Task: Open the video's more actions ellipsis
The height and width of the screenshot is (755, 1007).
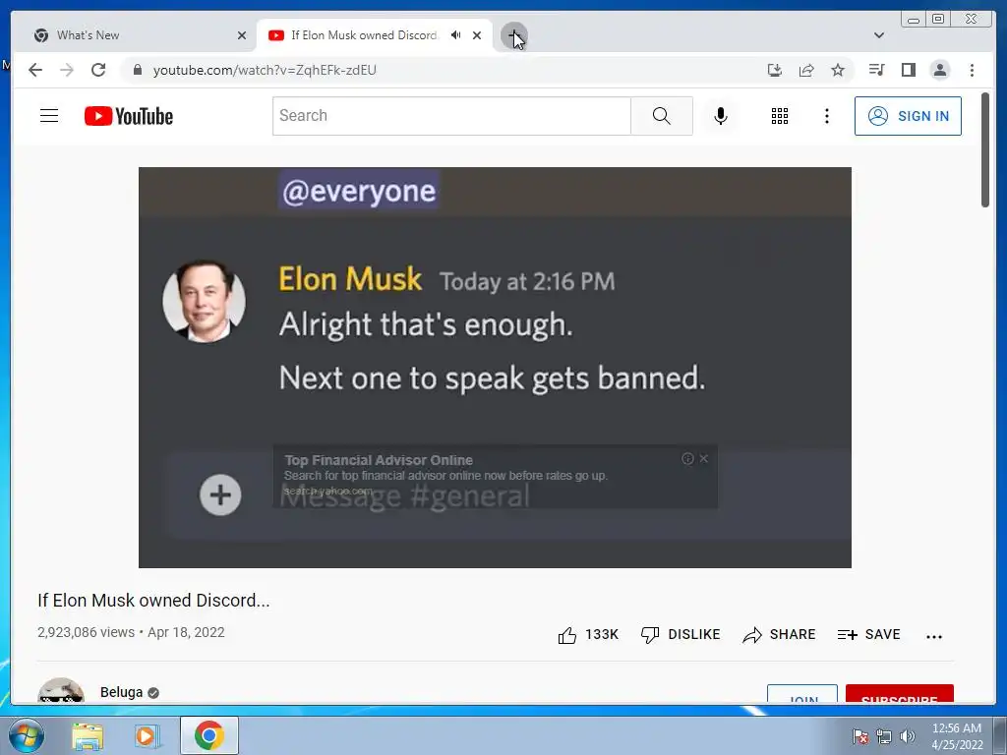Action: [x=934, y=636]
